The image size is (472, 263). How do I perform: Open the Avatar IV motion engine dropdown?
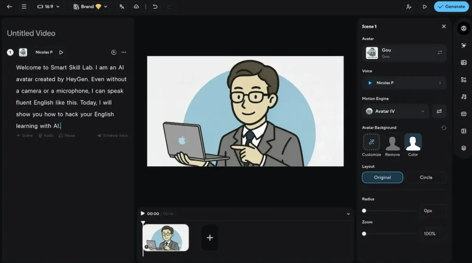(x=395, y=111)
